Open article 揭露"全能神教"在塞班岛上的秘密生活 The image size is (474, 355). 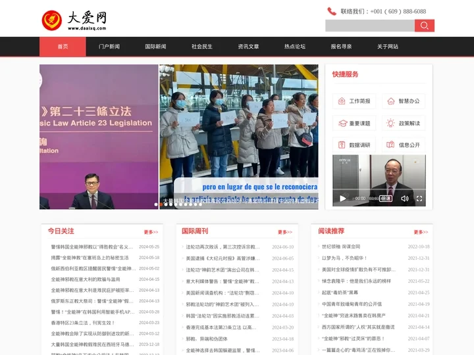(x=90, y=258)
